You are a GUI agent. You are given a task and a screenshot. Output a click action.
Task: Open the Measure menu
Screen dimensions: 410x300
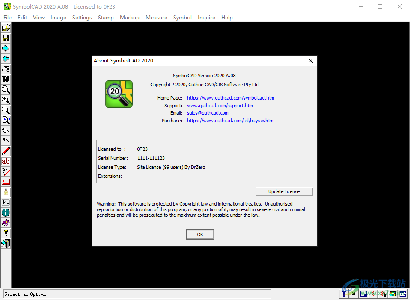156,18
